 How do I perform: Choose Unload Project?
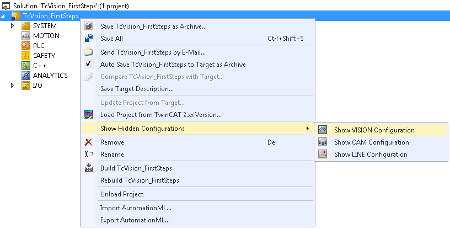tap(197, 194)
